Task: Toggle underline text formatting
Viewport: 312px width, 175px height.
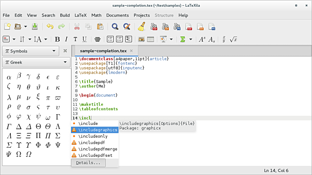Action: point(84,39)
